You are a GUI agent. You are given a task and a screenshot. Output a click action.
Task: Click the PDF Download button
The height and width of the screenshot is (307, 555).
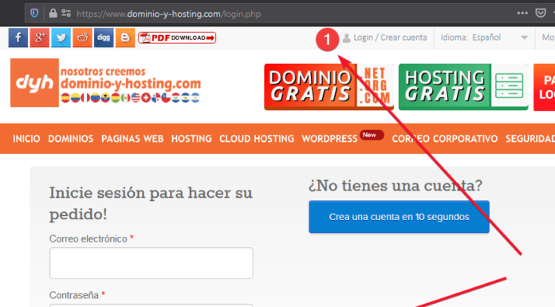click(x=177, y=37)
